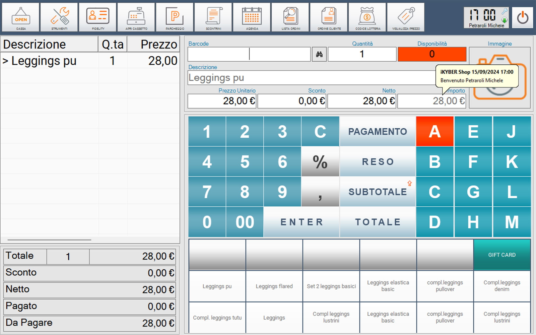The image size is (536, 335).
Task: Click the Quantità input field
Action: coord(362,54)
